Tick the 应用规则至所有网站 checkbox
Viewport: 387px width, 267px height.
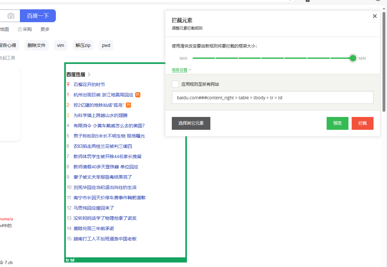click(175, 84)
